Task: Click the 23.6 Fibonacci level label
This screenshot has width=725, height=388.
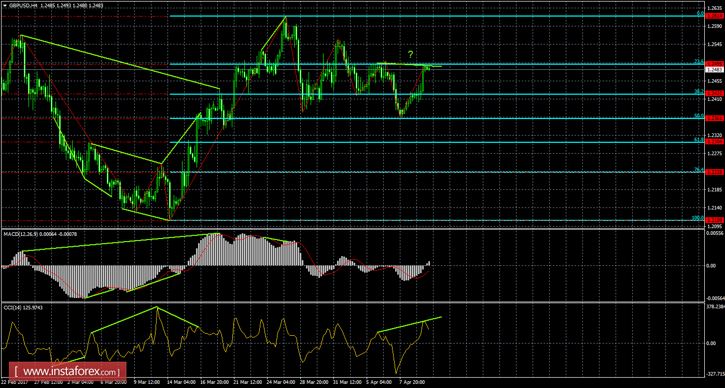Action: coord(699,61)
